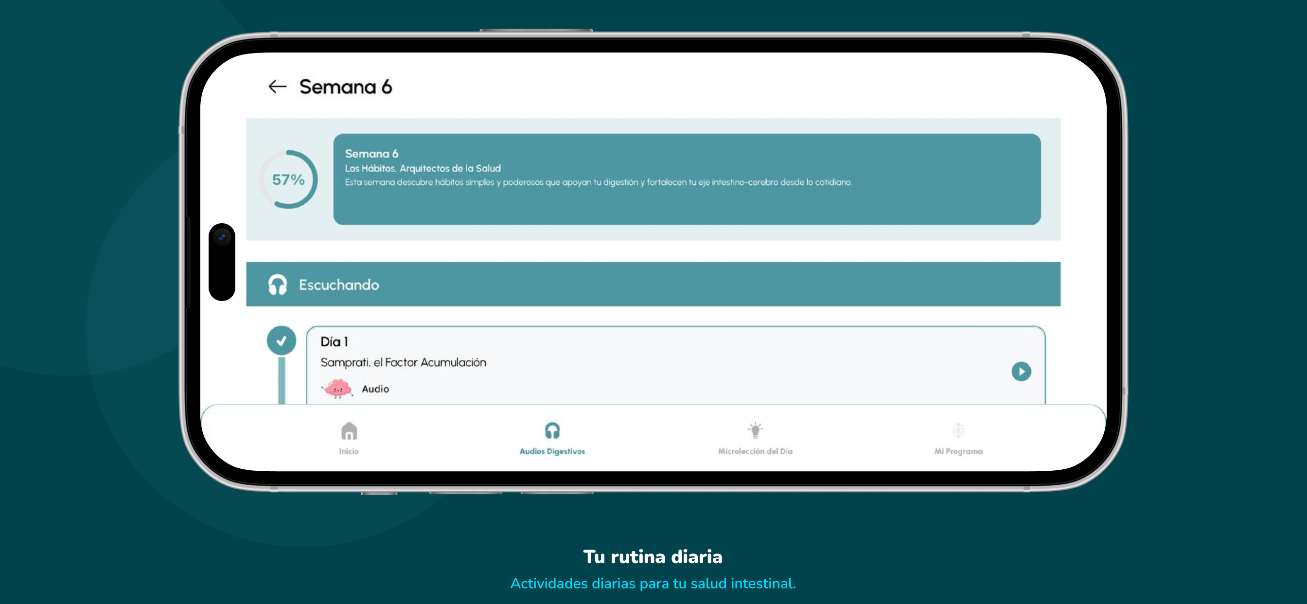Switch to the Audios Digestivos tab
The width and height of the screenshot is (1307, 604).
(552, 439)
